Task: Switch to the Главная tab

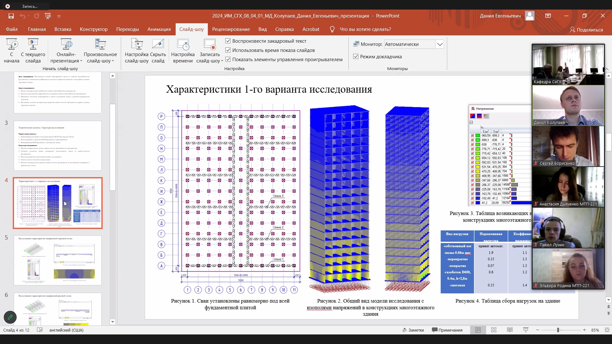Action: (37, 29)
